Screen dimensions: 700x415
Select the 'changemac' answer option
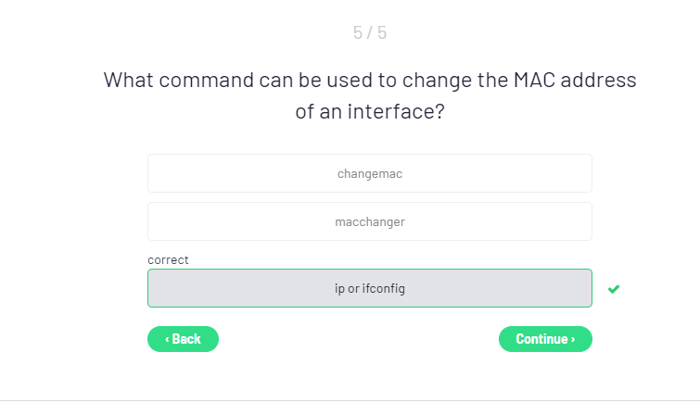pos(369,173)
